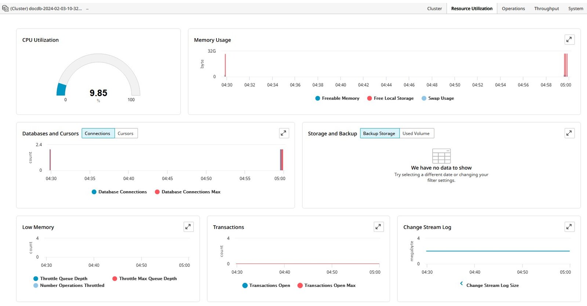Viewport: 587px width, 306px height.
Task: Select Backup Storage toggle
Action: click(x=379, y=133)
